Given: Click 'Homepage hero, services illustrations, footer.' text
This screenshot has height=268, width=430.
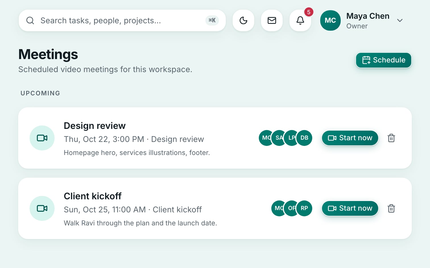Looking at the screenshot, I should (x=137, y=153).
